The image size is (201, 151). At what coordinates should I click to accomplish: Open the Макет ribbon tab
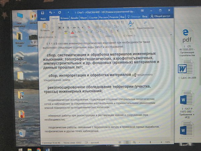click(83, 17)
